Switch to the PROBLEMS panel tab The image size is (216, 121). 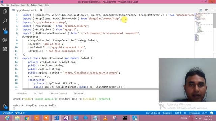(x=22, y=93)
